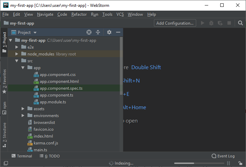246x167 pixels.
Task: Click the Stop square icon in toolbar
Action: click(229, 23)
